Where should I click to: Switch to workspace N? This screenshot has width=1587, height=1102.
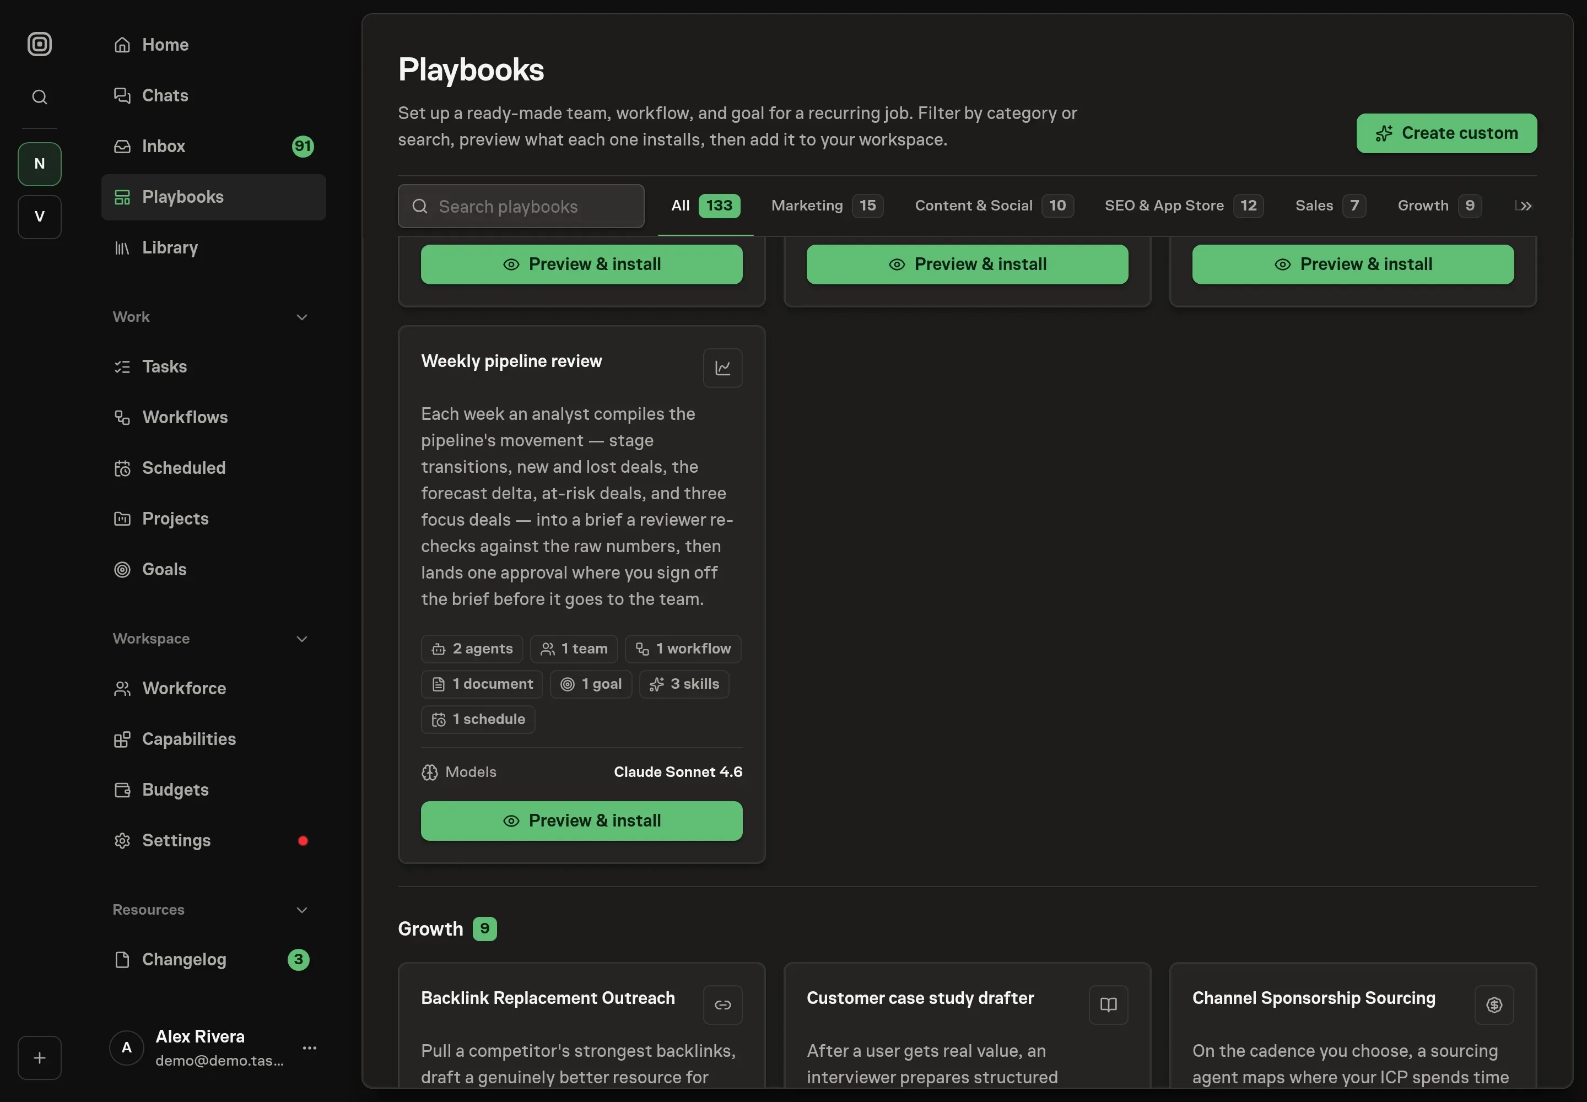click(39, 164)
